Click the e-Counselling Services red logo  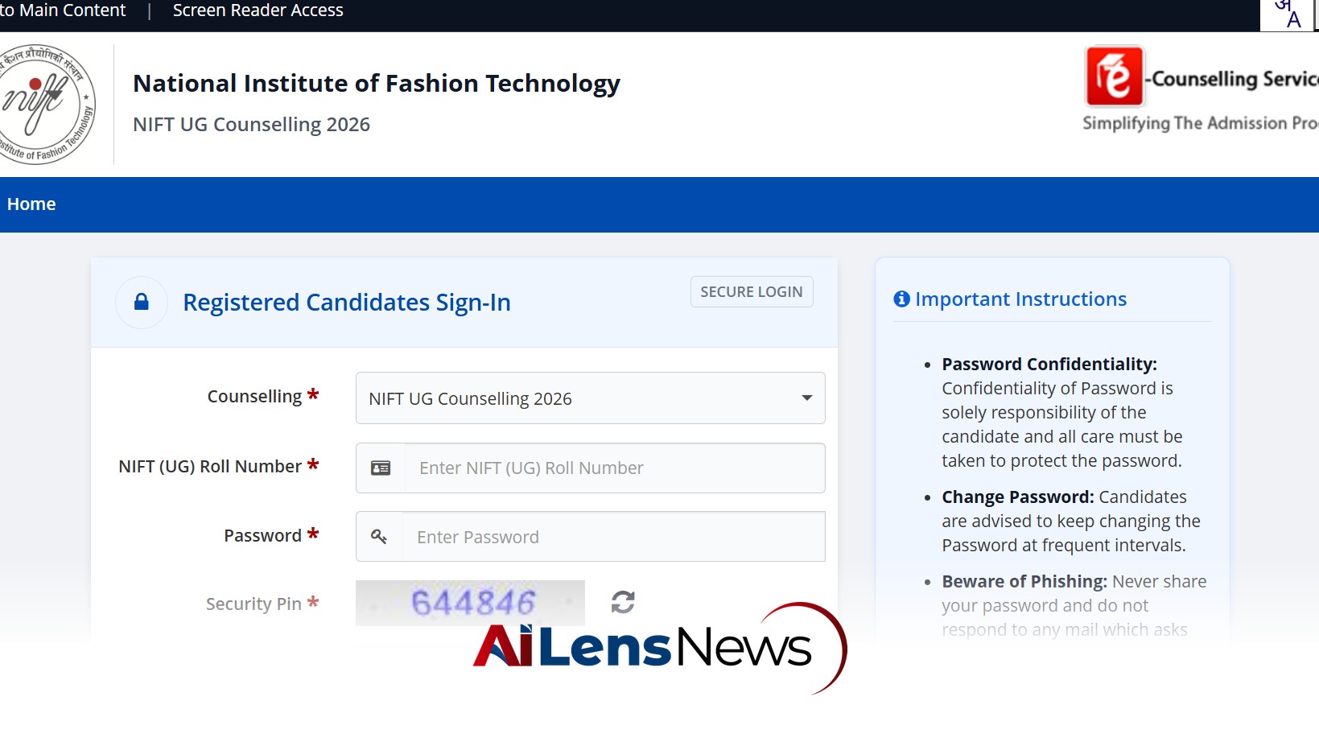pos(1115,76)
